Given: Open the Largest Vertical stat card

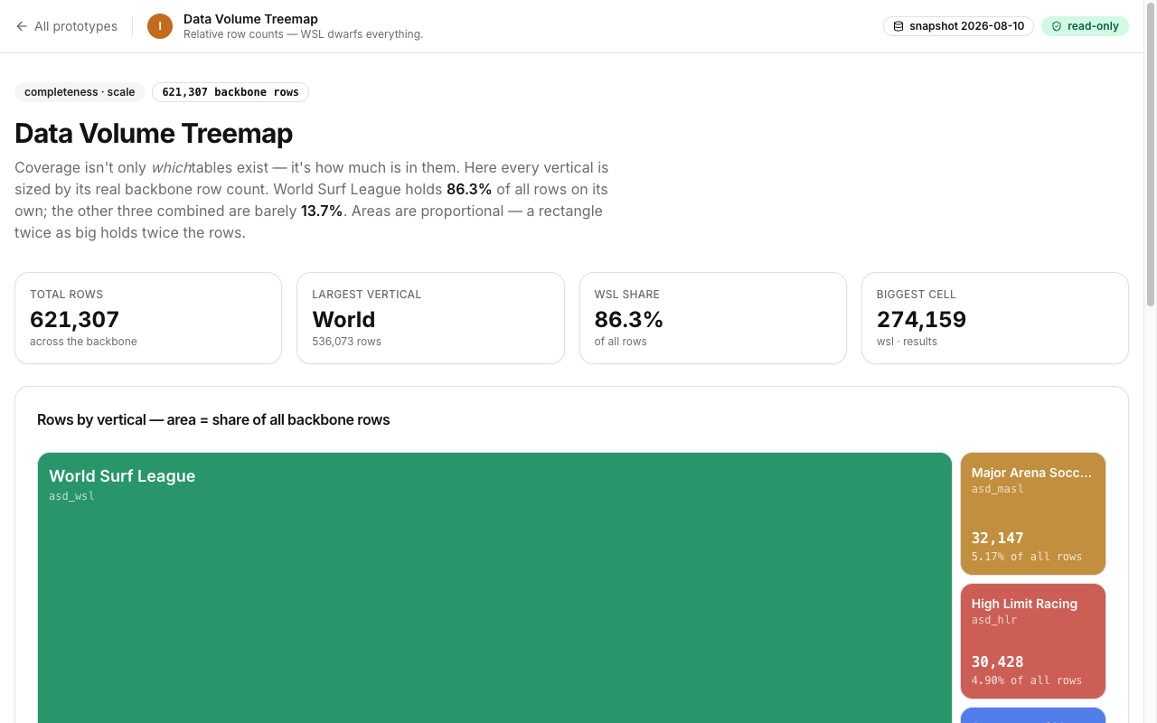Looking at the screenshot, I should (x=430, y=318).
